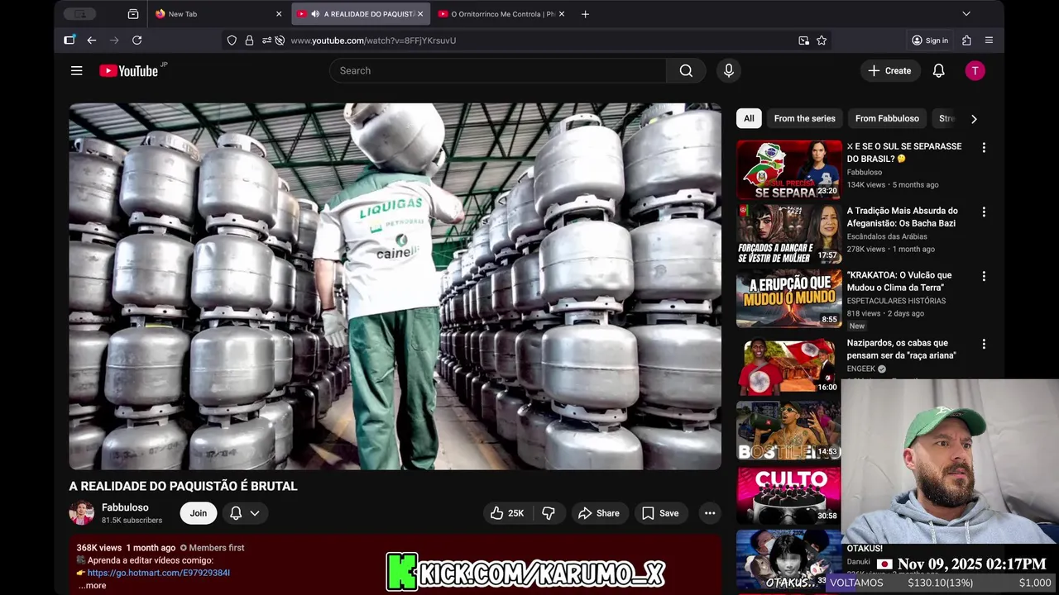Open the go.hotmart.com link
Image resolution: width=1059 pixels, height=595 pixels.
click(x=158, y=573)
